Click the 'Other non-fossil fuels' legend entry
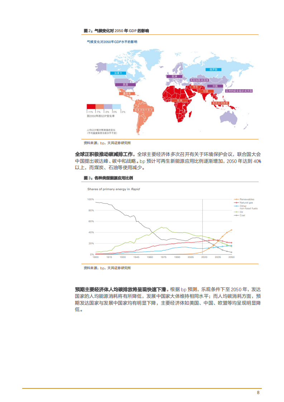Image resolution: width=284 pixels, height=402 pixels. coord(246,207)
